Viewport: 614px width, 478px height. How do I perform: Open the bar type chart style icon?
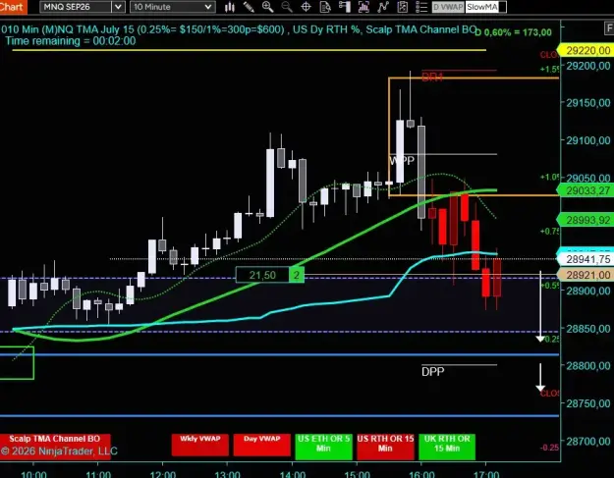click(x=230, y=7)
